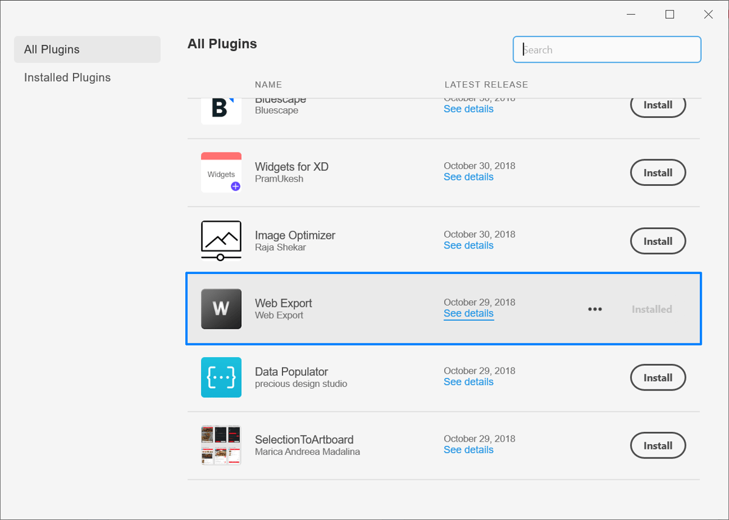Sort plugins by the Name column header
The image size is (729, 520).
click(268, 84)
